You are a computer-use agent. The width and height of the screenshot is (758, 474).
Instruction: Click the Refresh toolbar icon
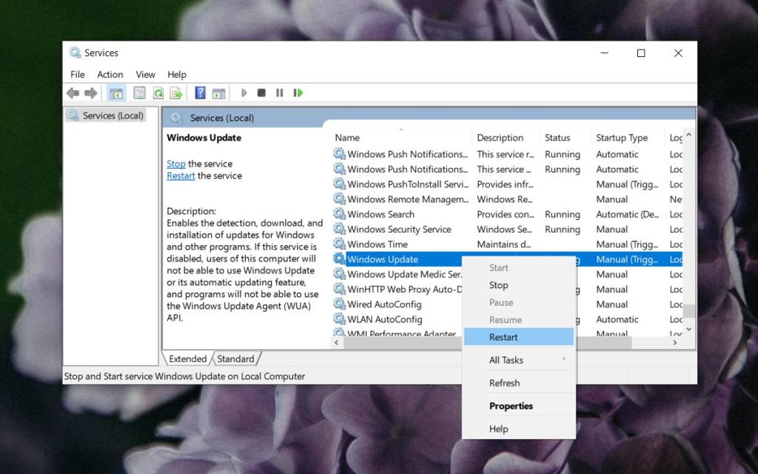tap(157, 93)
